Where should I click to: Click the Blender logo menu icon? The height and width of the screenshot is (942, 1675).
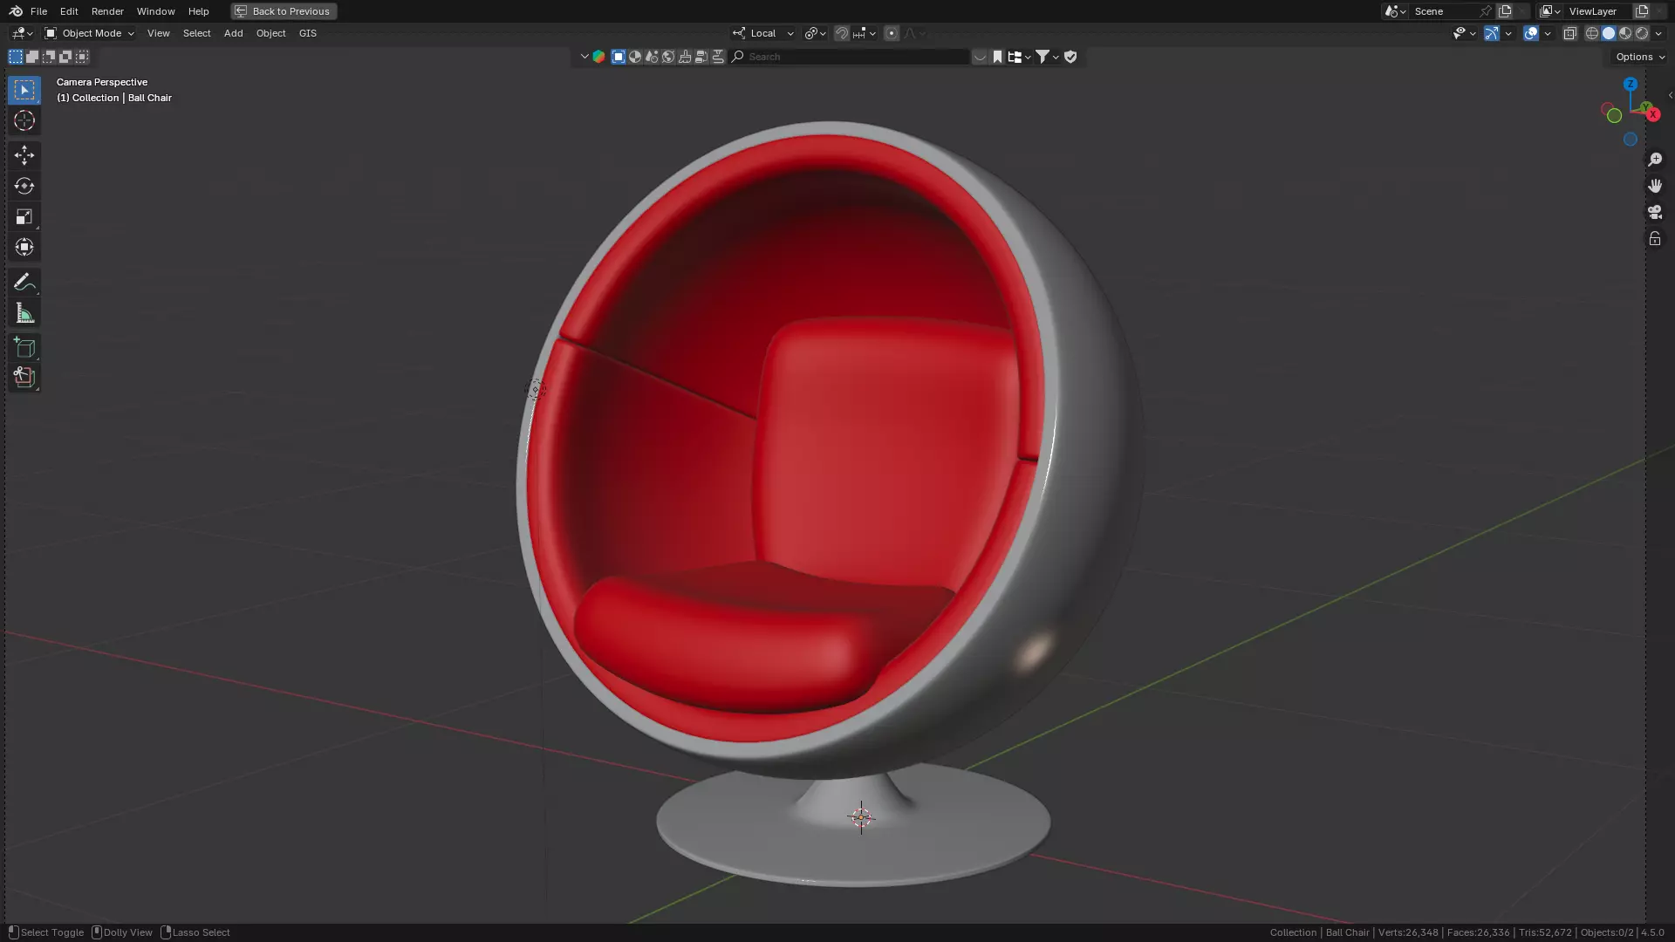click(16, 11)
